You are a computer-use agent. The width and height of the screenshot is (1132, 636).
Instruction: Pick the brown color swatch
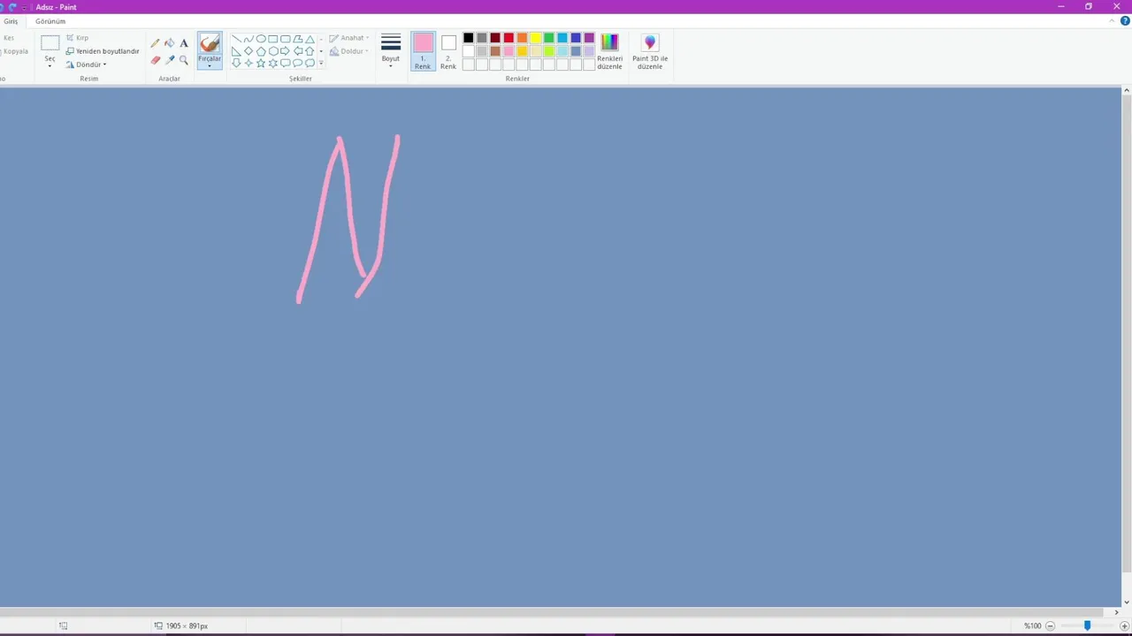[x=494, y=50]
